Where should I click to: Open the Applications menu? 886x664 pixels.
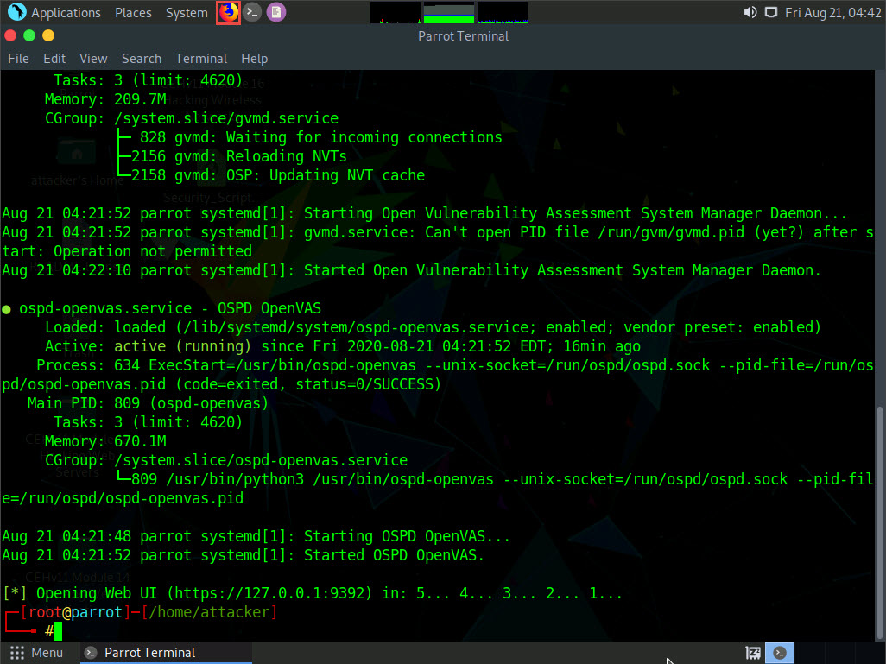(x=66, y=12)
